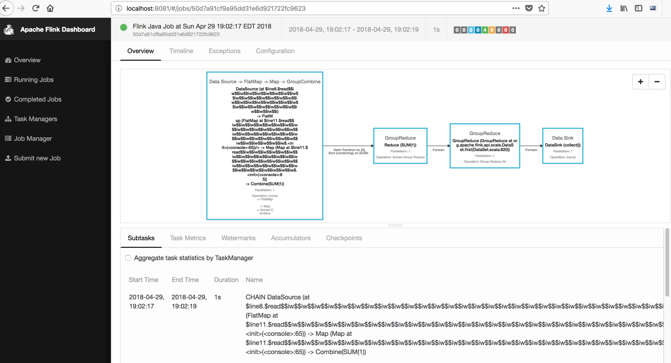Image resolution: width=671 pixels, height=363 pixels.
Task: Open the Exceptions tab
Action: point(224,51)
